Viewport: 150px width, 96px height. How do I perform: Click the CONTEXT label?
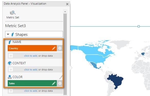click(x=19, y=63)
